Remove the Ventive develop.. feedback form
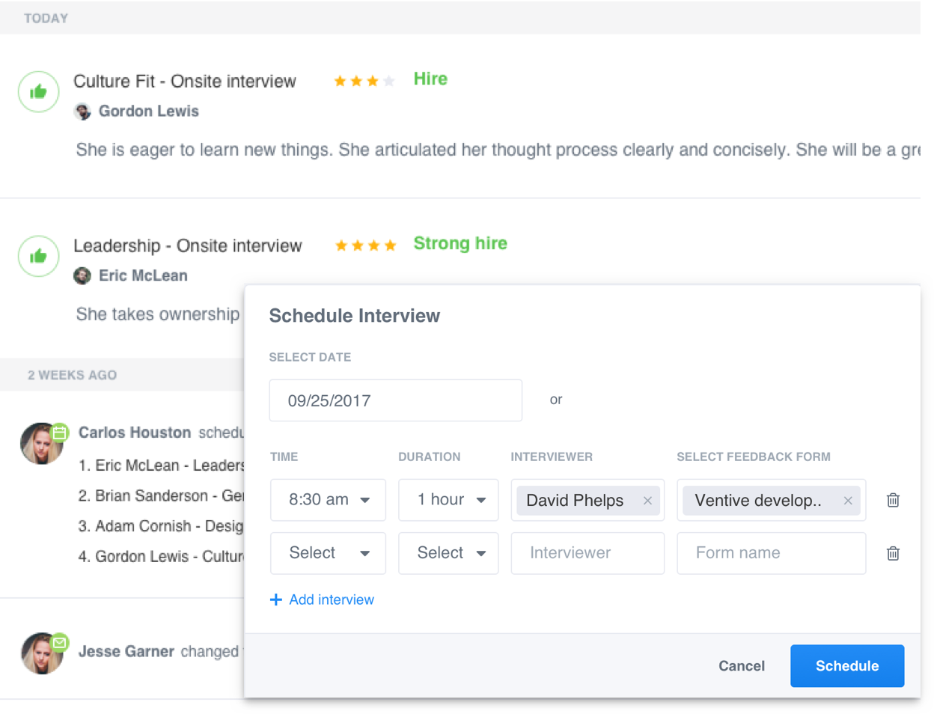The width and height of the screenshot is (934, 714). pos(848,501)
